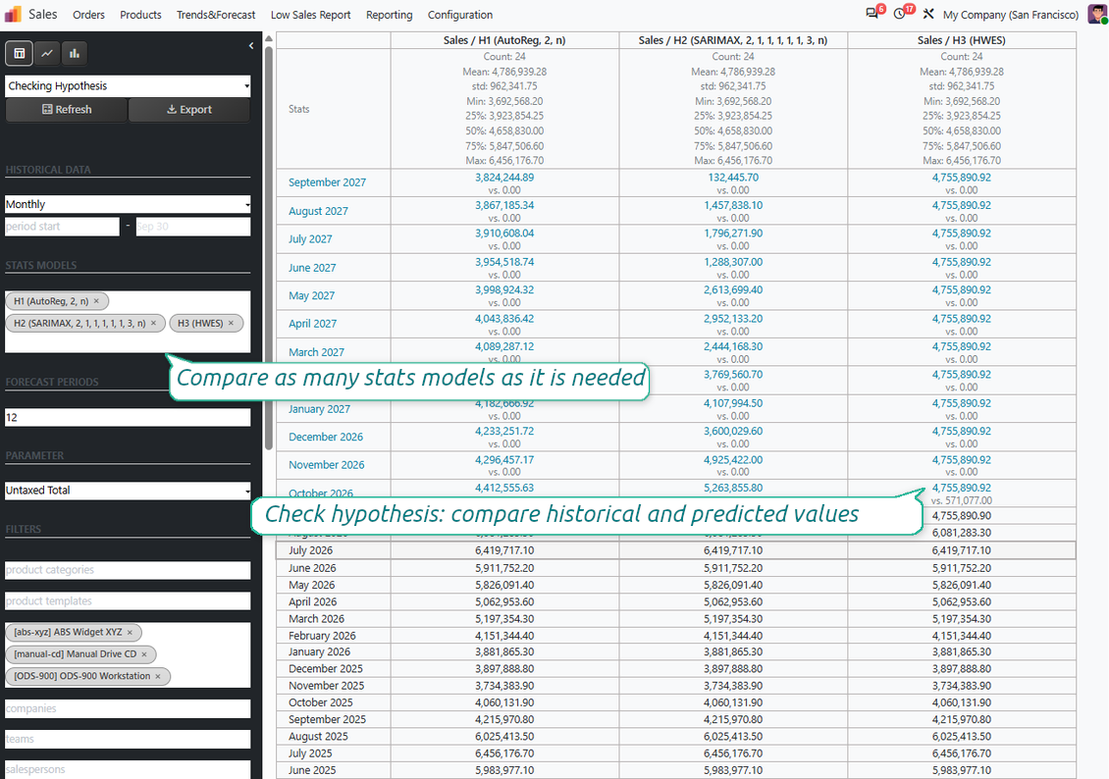Remove ABS Widget XYZ product filter

click(x=130, y=633)
